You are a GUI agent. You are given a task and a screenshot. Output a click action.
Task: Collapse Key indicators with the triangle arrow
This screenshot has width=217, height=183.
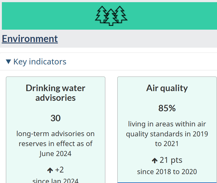tap(8, 62)
